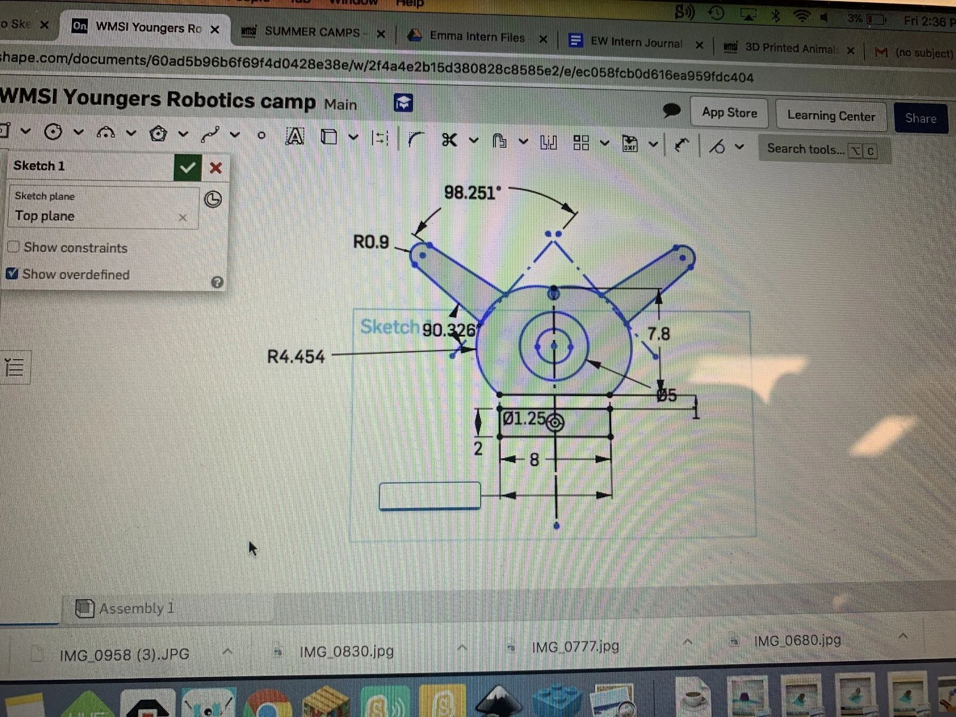
Task: Disable Show overdefined option
Action: (x=13, y=274)
